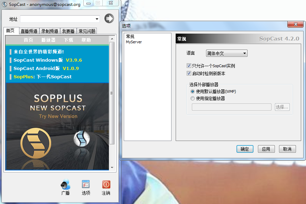Select 使用指定播放器 radio button
Image resolution: width=306 pixels, height=204 pixels.
(x=193, y=98)
